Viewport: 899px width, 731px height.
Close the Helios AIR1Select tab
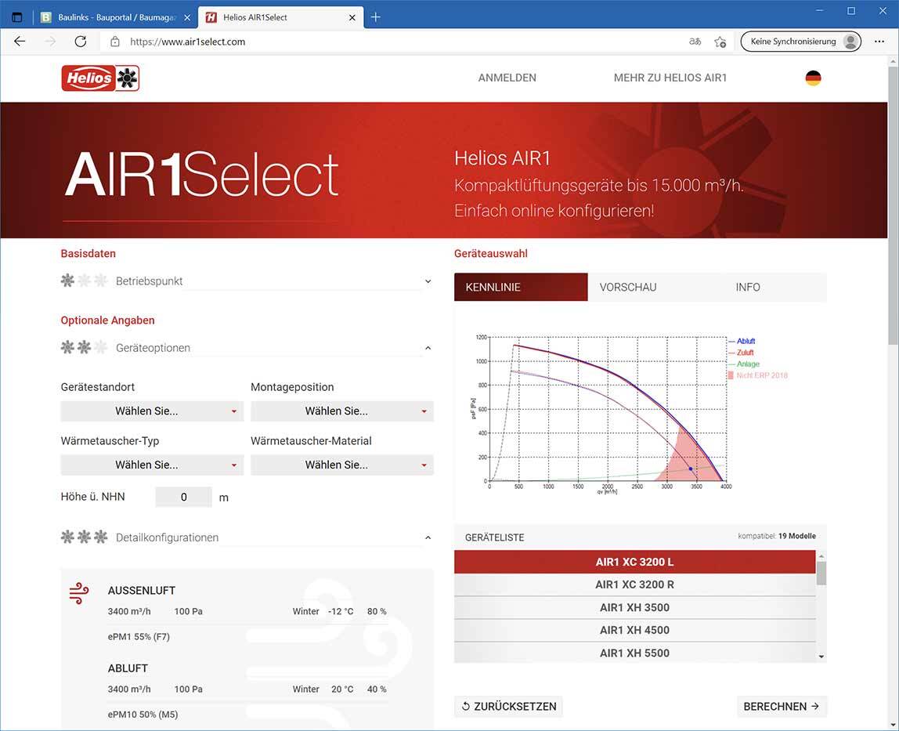352,18
